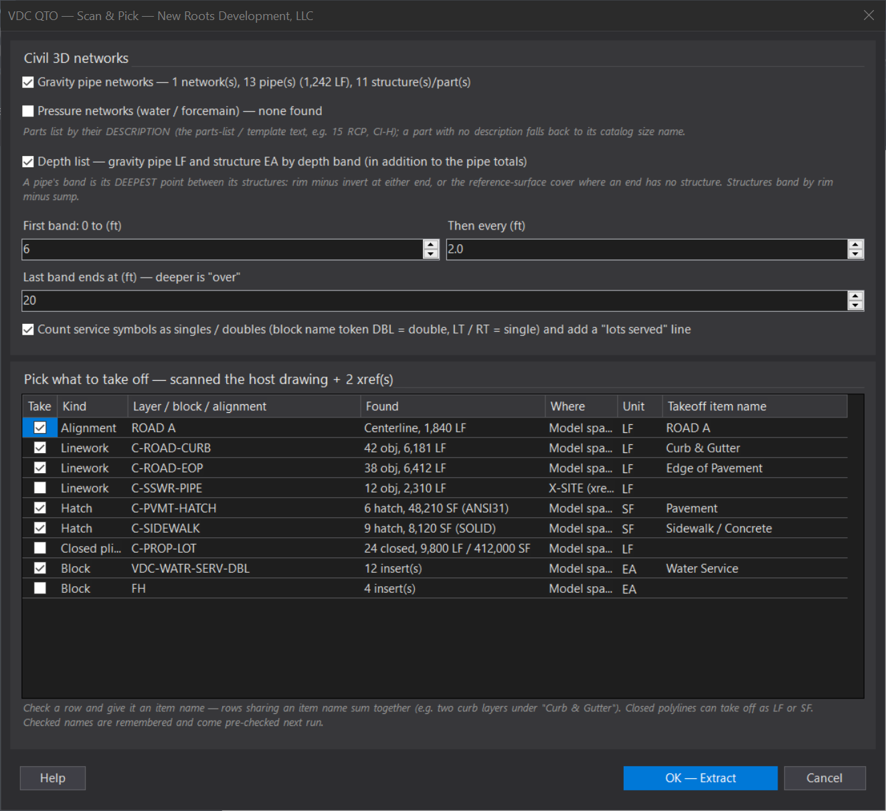Image resolution: width=886 pixels, height=811 pixels.
Task: Decrease the First band value with down arrow
Action: (x=431, y=254)
